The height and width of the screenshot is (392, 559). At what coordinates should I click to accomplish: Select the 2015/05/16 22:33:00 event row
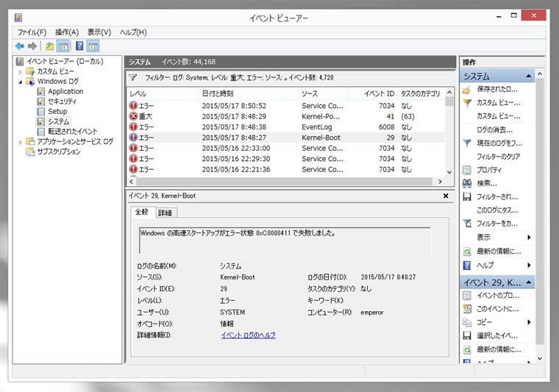pos(286,149)
